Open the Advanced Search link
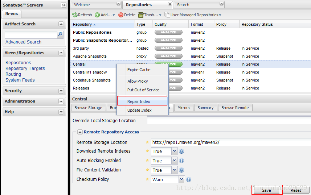311x195 pixels. 23,42
